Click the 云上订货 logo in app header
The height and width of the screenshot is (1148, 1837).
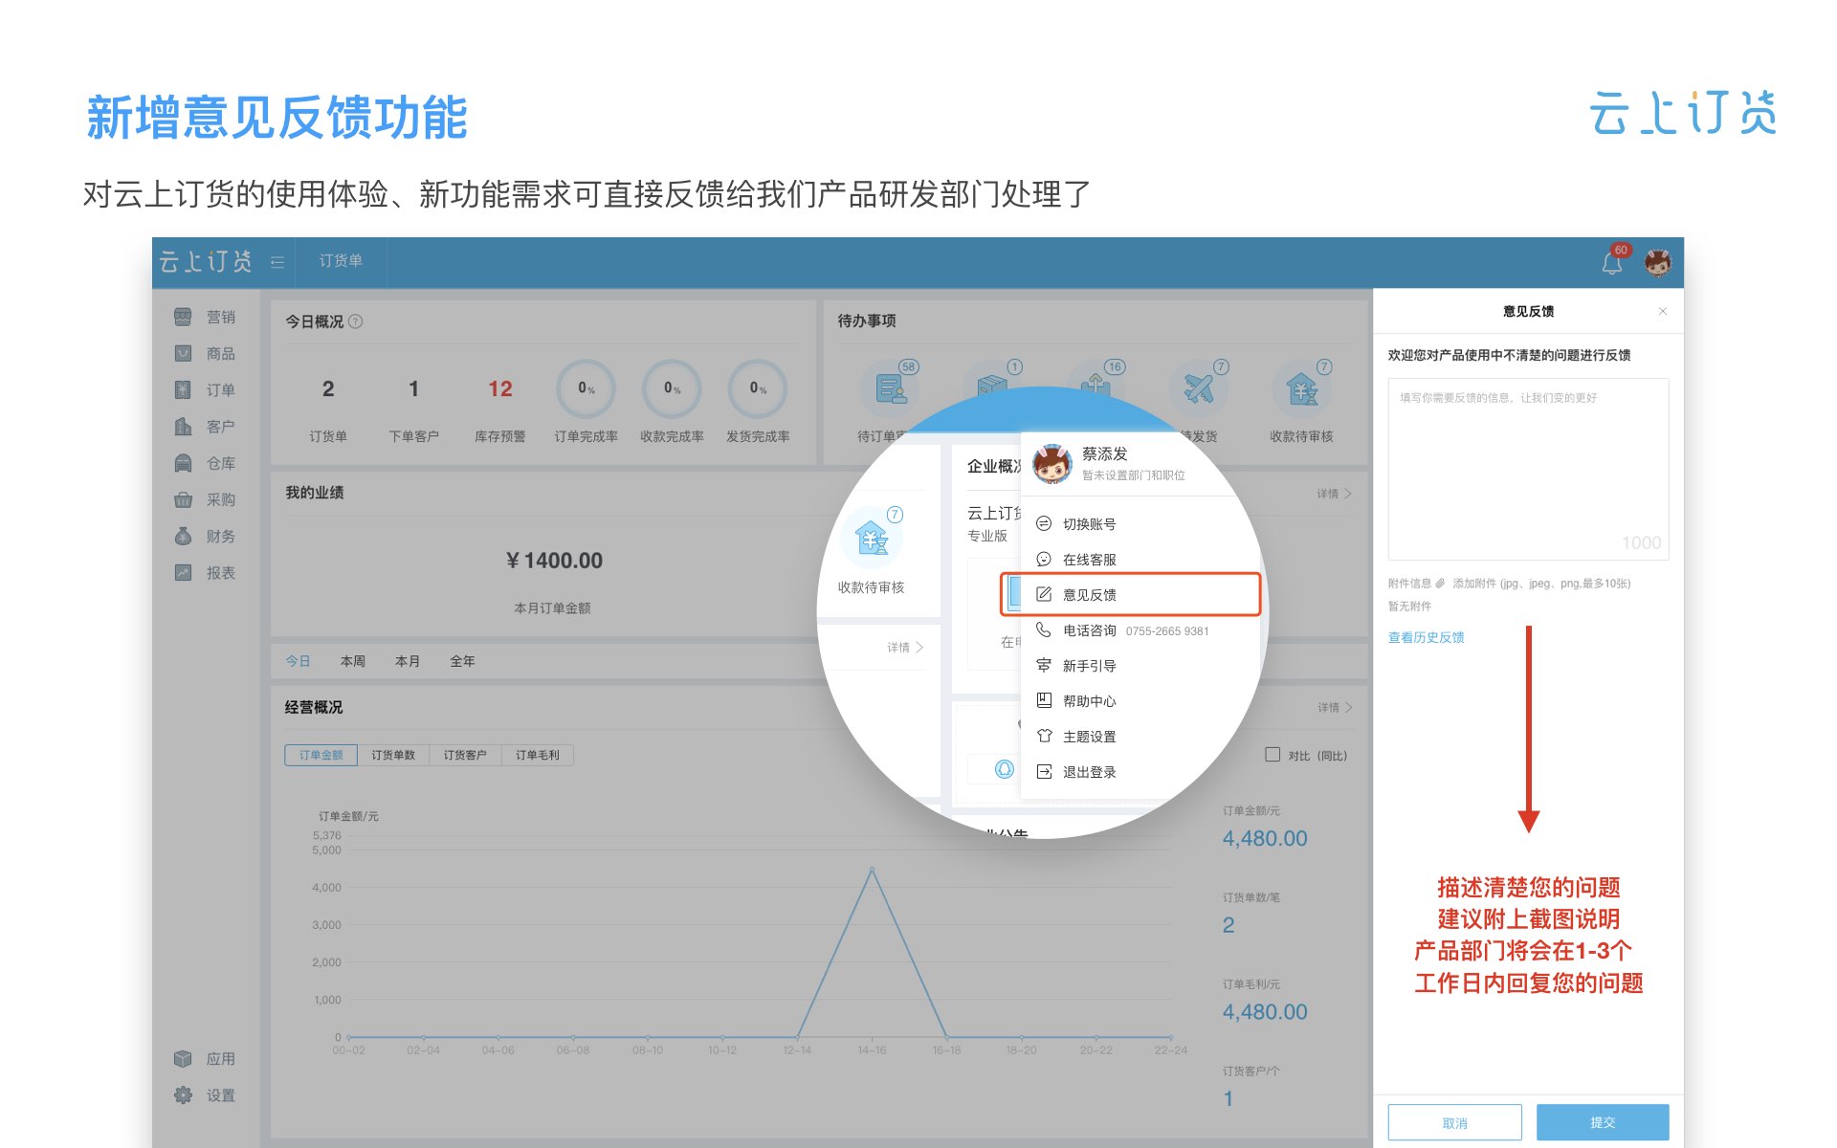(206, 261)
